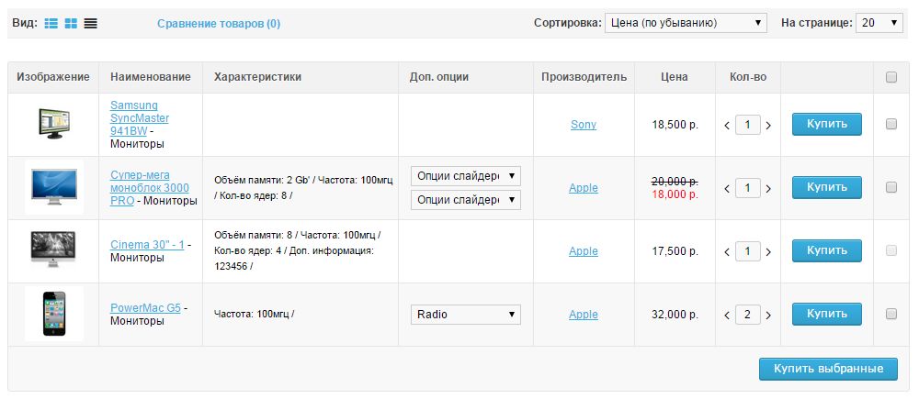Click quantity field for Samsung SyncMaster 941BW
Viewport: 919px width, 399px height.
pyautogui.click(x=747, y=125)
